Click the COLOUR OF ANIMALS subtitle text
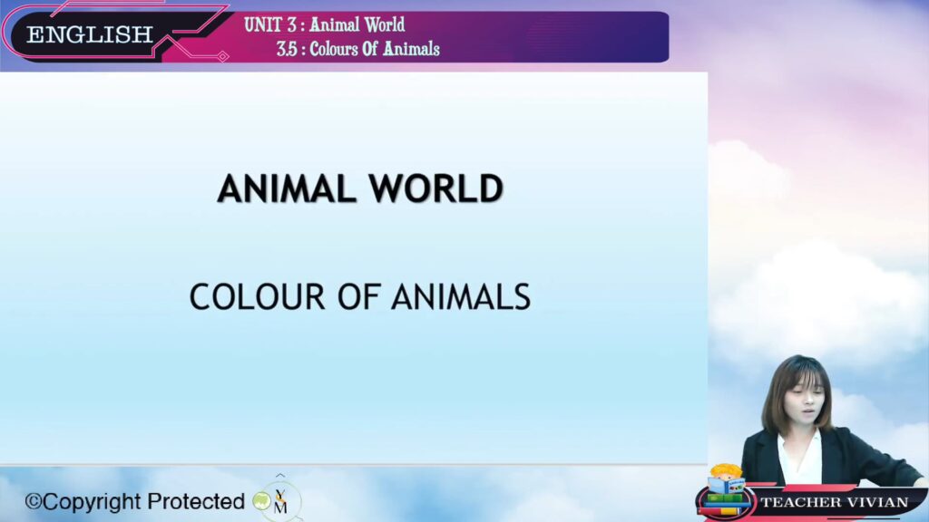The width and height of the screenshot is (929, 522). pyautogui.click(x=360, y=297)
